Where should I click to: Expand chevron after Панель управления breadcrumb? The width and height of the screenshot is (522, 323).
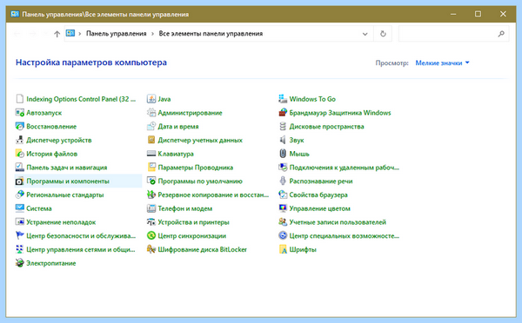pos(152,34)
